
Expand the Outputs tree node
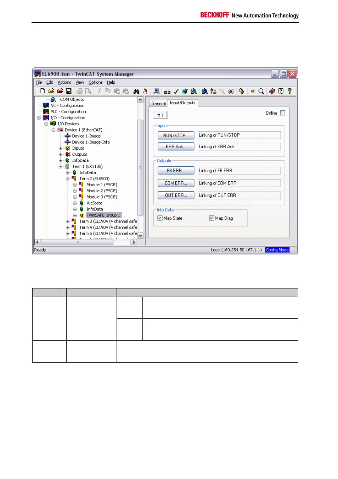pyautogui.click(x=61, y=154)
